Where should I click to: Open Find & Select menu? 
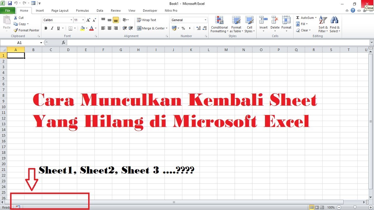coord(335,24)
